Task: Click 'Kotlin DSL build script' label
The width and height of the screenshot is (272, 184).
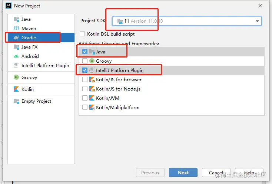Action: click(111, 34)
